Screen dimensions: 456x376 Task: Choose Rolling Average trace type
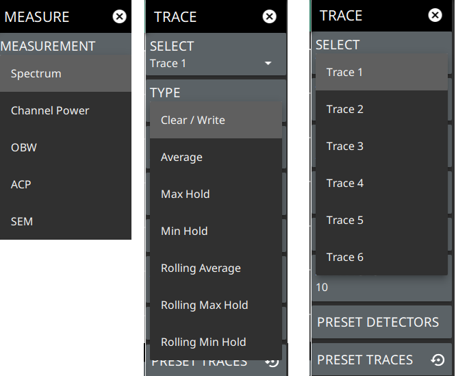pyautogui.click(x=216, y=268)
